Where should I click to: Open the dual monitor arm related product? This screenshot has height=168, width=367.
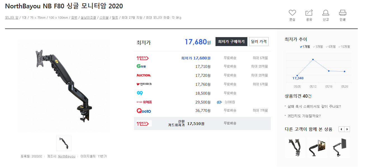click(295, 147)
